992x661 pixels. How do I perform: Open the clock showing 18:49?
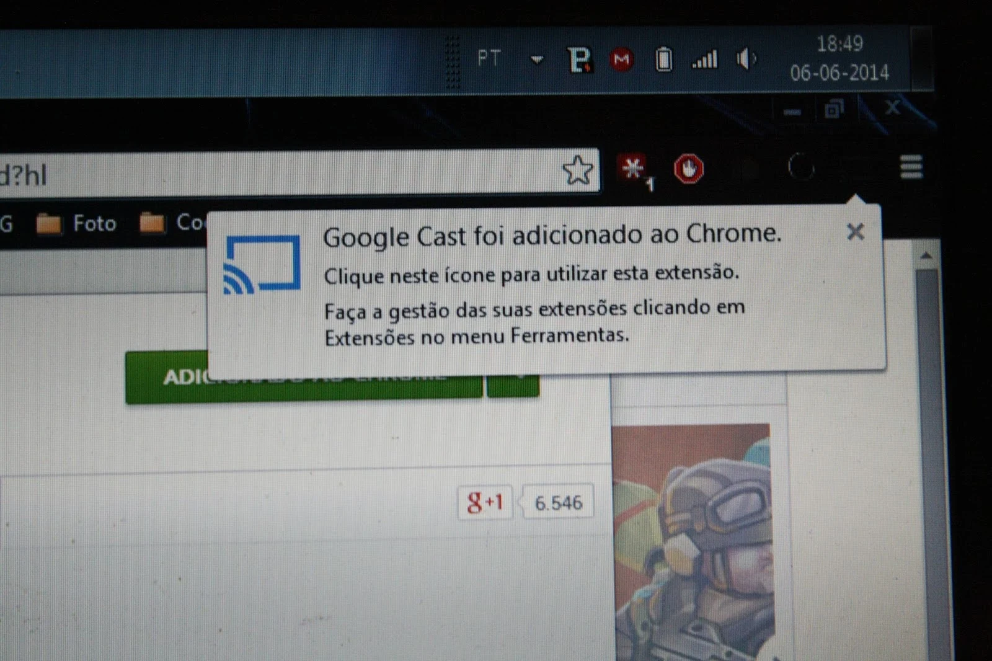click(x=839, y=43)
